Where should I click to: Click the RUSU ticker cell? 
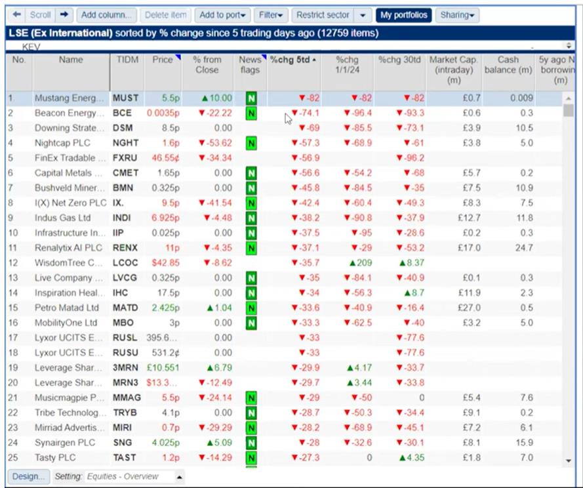(125, 353)
